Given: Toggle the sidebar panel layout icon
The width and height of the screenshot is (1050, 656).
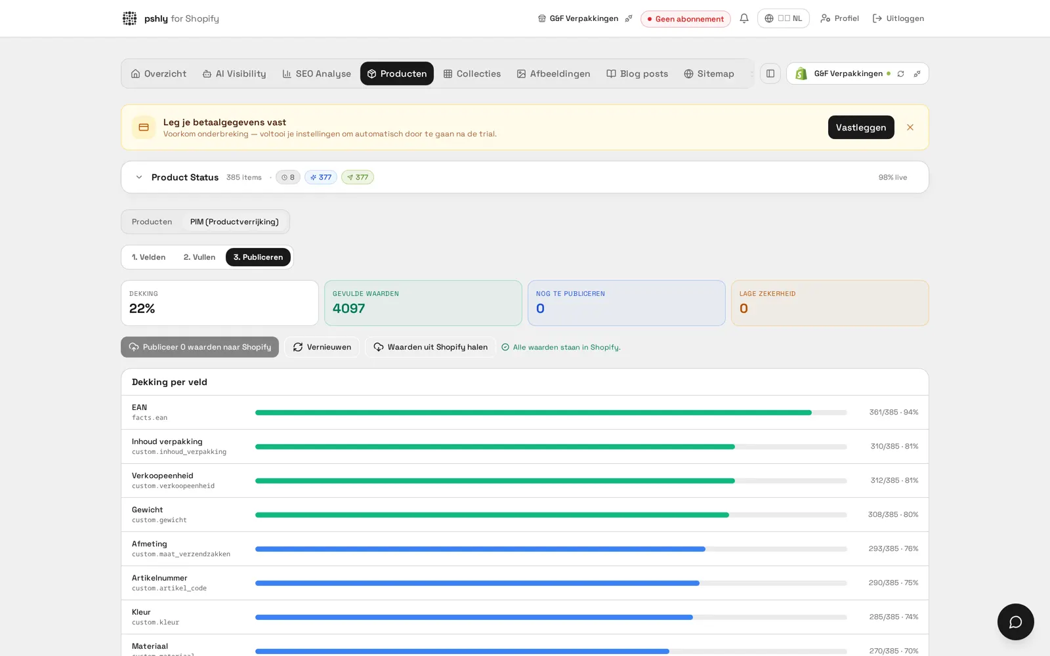Looking at the screenshot, I should (x=770, y=73).
